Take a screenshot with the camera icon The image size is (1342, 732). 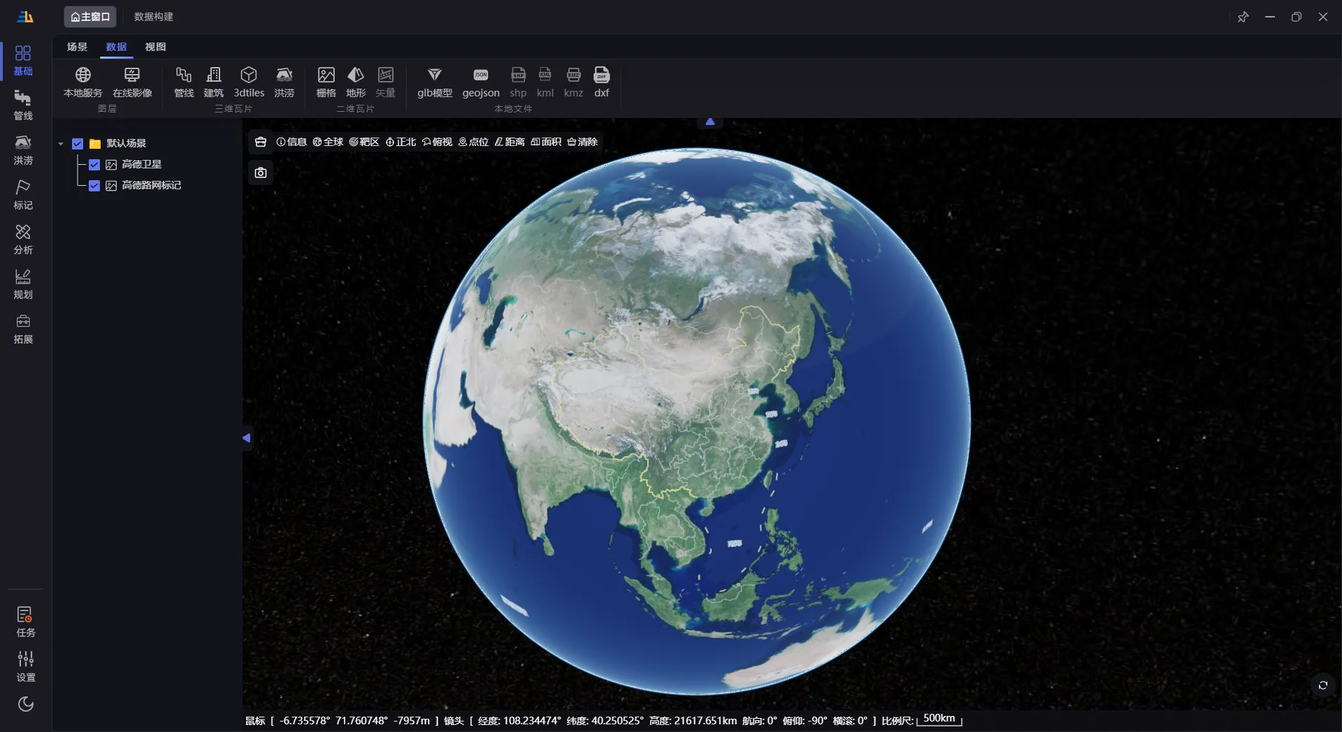point(261,173)
